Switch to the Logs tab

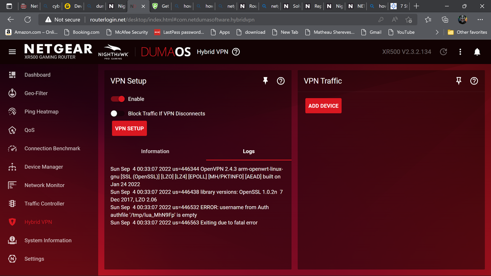point(249,151)
